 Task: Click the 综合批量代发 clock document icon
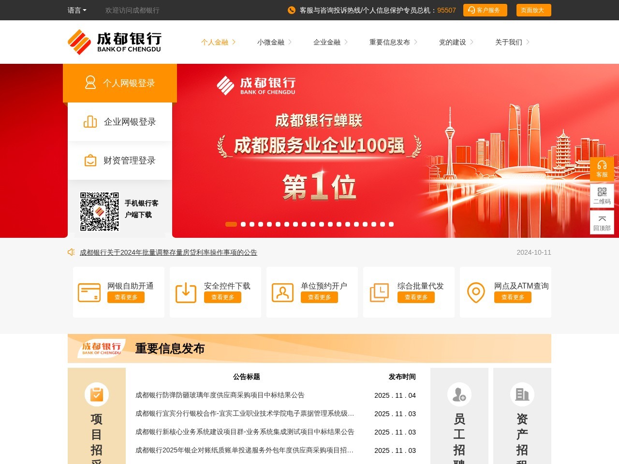(x=380, y=292)
